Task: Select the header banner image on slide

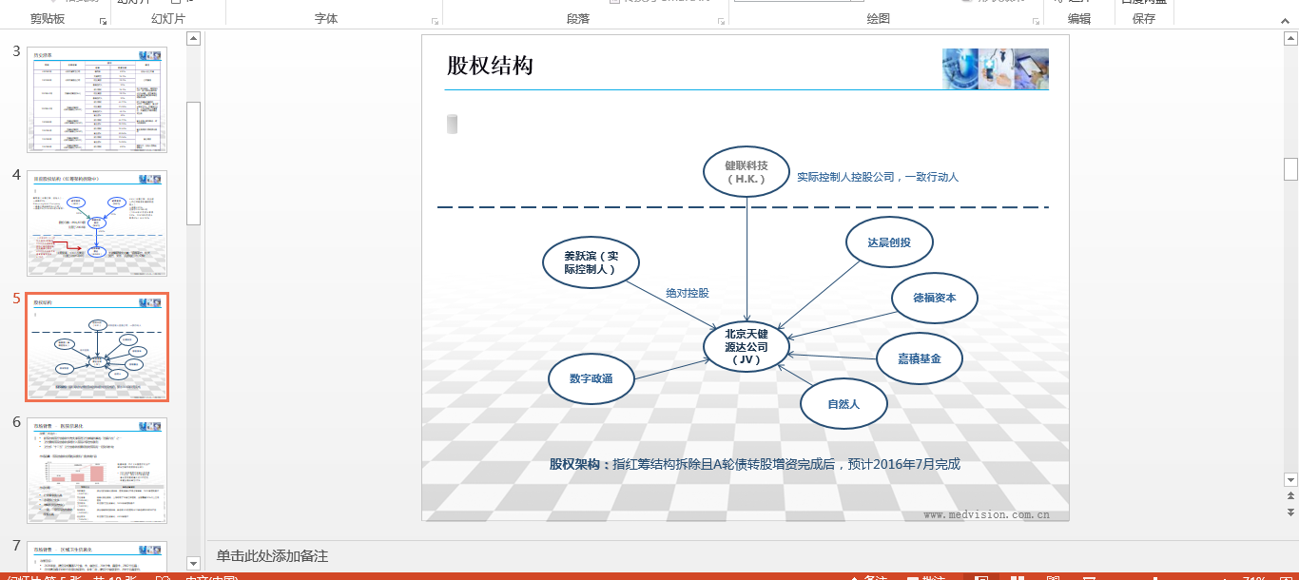Action: tap(996, 68)
